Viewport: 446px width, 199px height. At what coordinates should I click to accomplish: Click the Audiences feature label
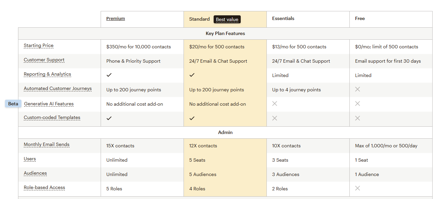35,173
